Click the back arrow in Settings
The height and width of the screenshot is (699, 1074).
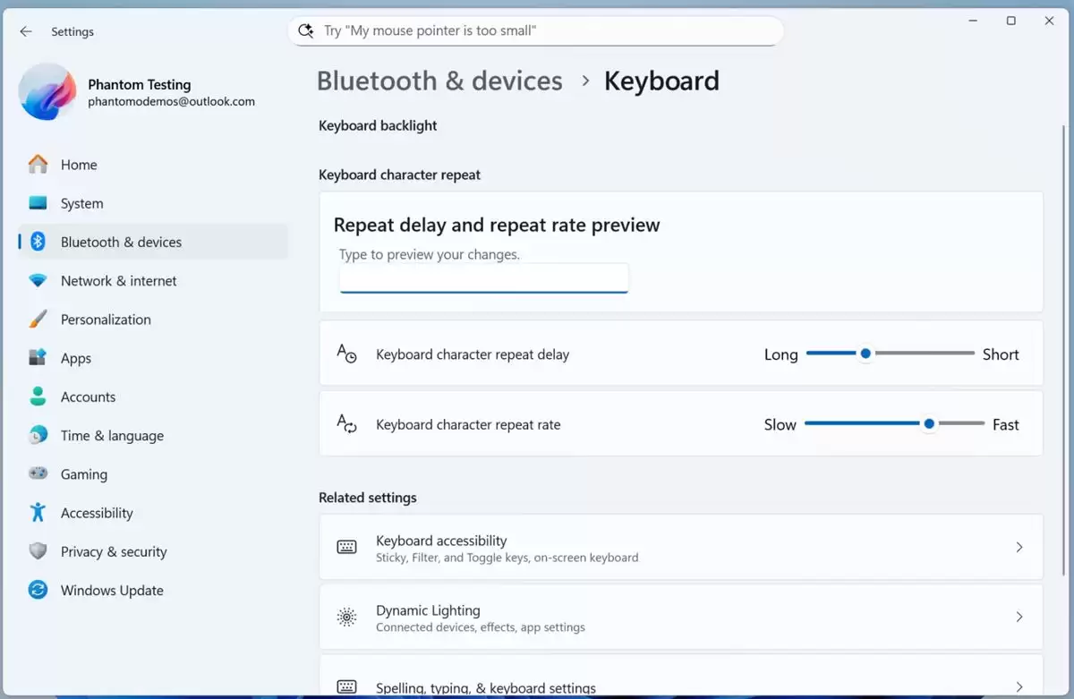pyautogui.click(x=26, y=31)
